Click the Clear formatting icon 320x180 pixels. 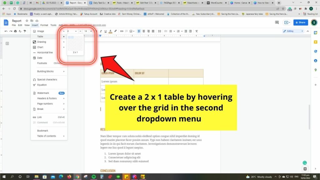pyautogui.click(x=197, y=31)
